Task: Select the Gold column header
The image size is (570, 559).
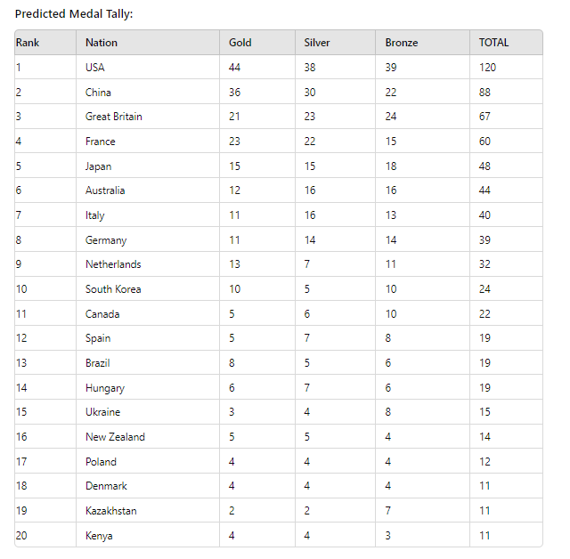Action: (x=240, y=43)
